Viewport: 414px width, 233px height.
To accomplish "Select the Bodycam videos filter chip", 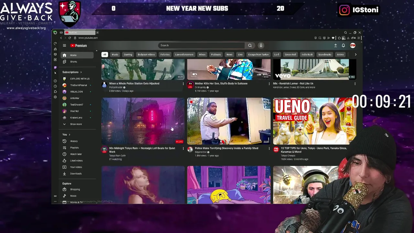I will coord(146,54).
